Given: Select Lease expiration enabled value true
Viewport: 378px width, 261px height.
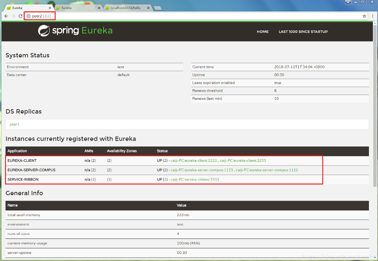Looking at the screenshot, I should 277,83.
